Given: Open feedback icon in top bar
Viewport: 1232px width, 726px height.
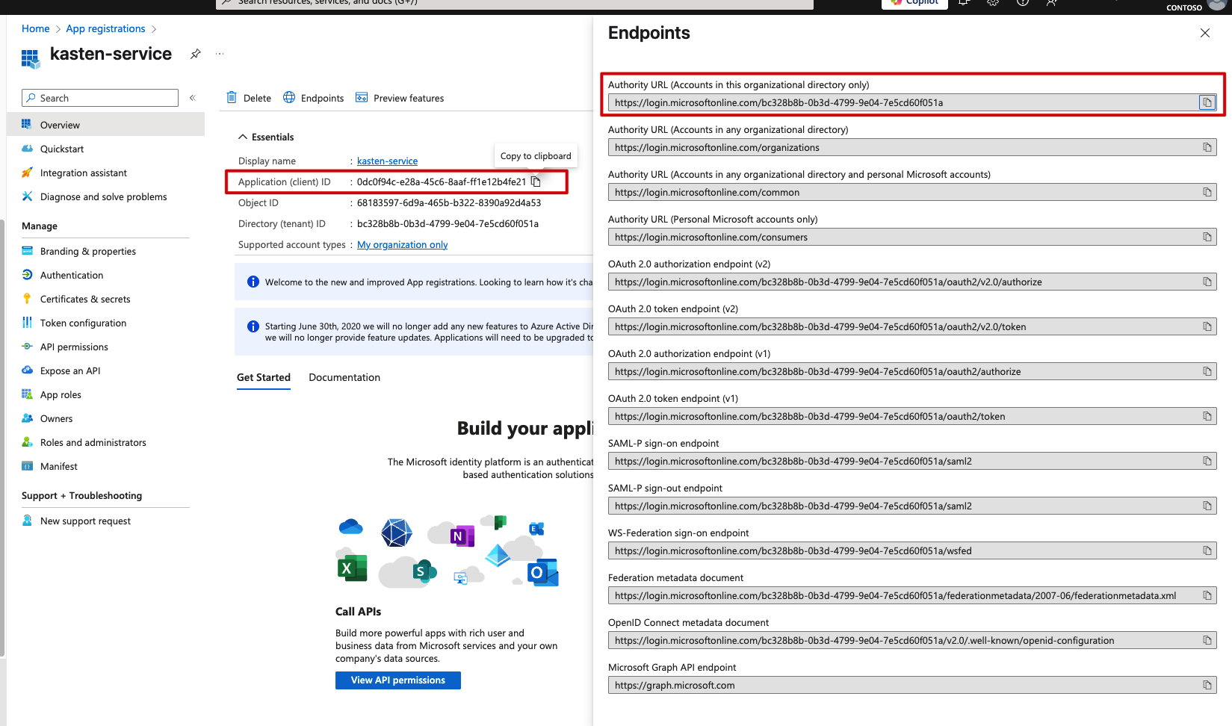Looking at the screenshot, I should tap(1051, 2).
